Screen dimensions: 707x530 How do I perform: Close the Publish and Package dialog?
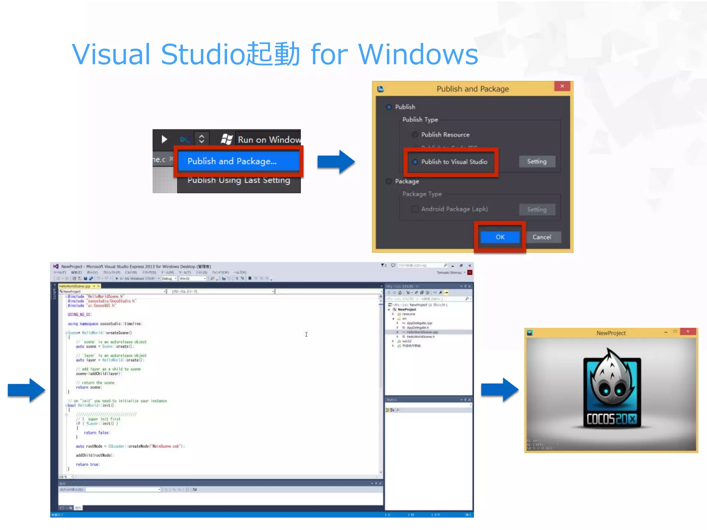point(562,86)
